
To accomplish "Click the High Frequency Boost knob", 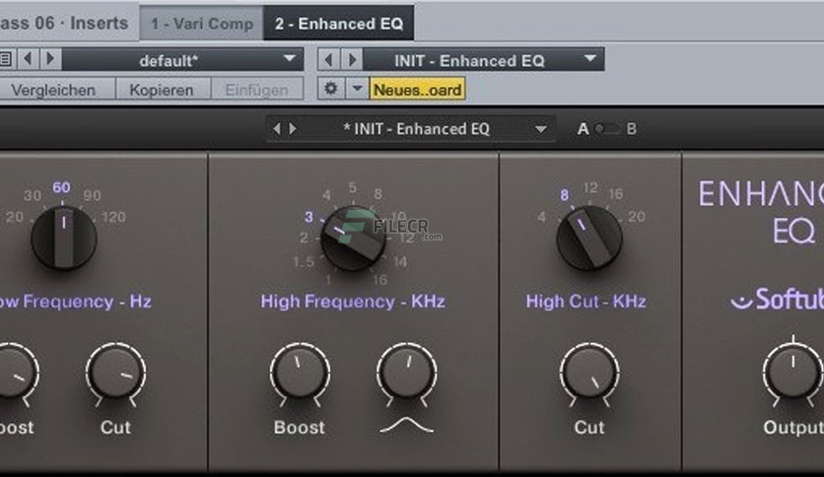I will tap(300, 373).
